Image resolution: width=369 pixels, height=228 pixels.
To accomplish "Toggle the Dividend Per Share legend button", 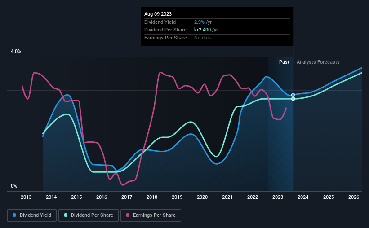I will tap(89, 215).
